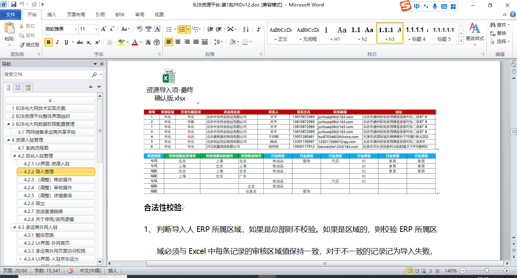Expand the 4.3.4 UI界面-入驻京东运力 node
The image size is (517, 278).
[x=20, y=259]
